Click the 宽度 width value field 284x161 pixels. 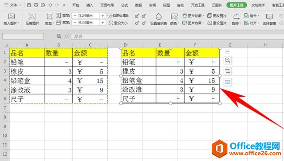tap(89, 23)
